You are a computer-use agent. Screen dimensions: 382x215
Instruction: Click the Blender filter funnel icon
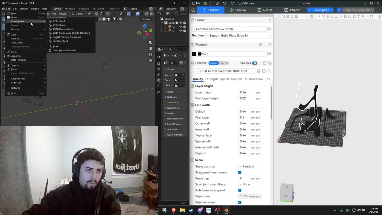[114, 19]
